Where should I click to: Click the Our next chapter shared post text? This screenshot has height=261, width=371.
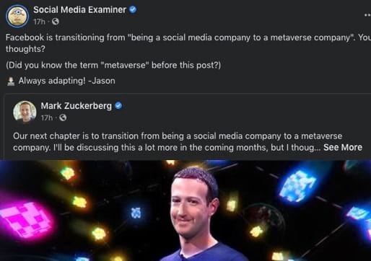pos(188,142)
